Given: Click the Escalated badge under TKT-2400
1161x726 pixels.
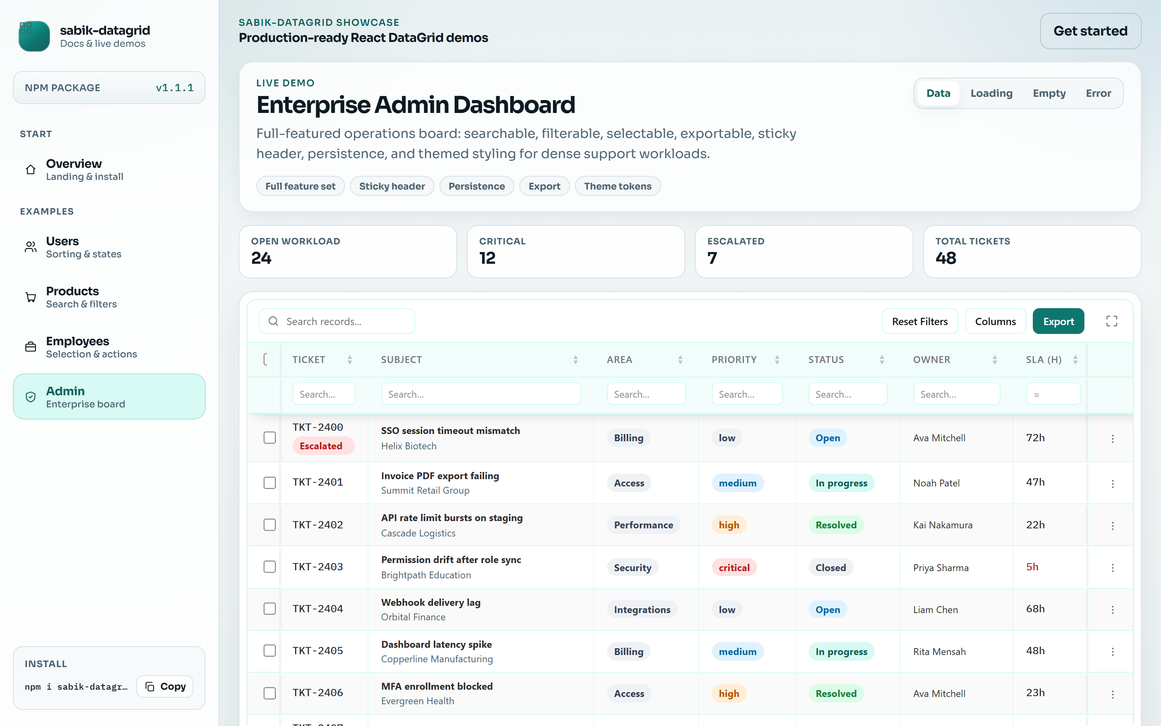Looking at the screenshot, I should click(x=323, y=446).
